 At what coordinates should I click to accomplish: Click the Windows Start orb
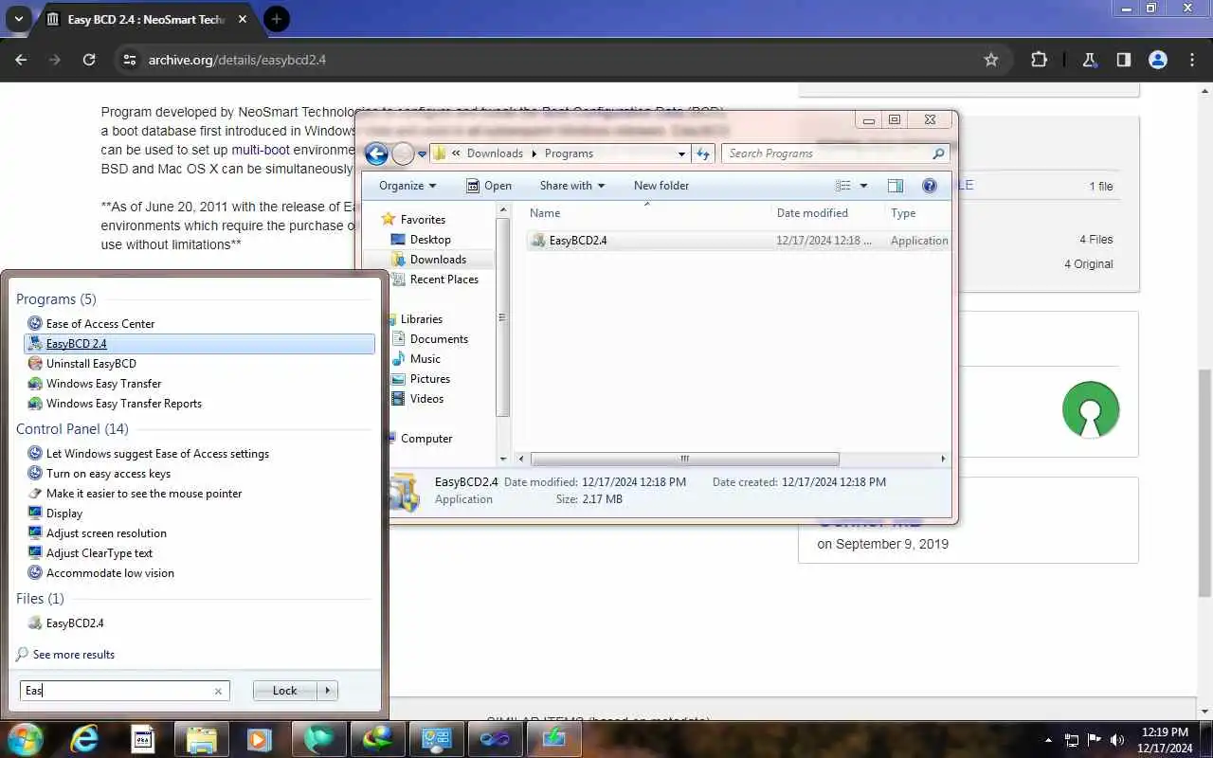tap(25, 738)
